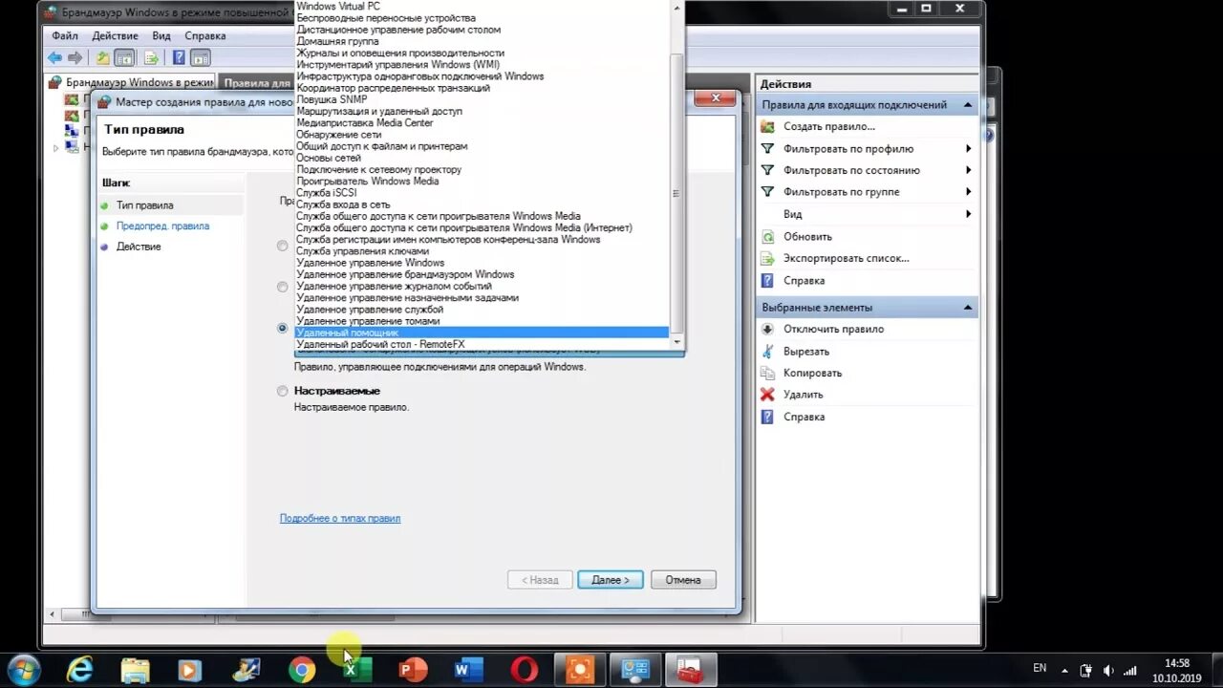The image size is (1223, 688).
Task: Click the Предопред. правила wizard step
Action: click(x=162, y=226)
